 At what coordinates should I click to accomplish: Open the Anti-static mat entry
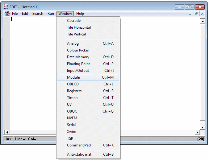79,154
